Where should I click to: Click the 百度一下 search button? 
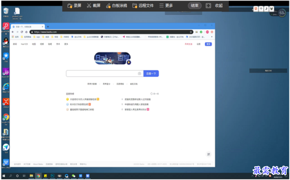click(151, 73)
